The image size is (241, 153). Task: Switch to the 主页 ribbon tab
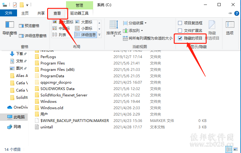25,13
